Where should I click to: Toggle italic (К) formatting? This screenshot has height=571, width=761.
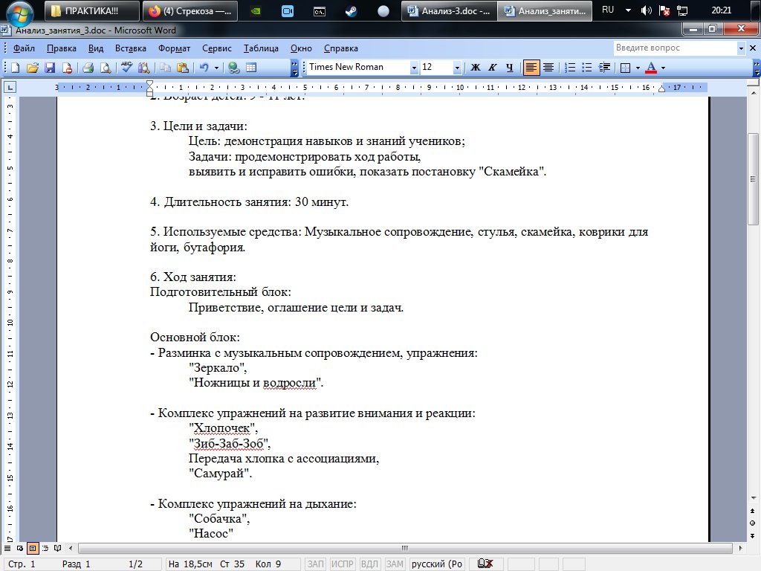pyautogui.click(x=493, y=68)
